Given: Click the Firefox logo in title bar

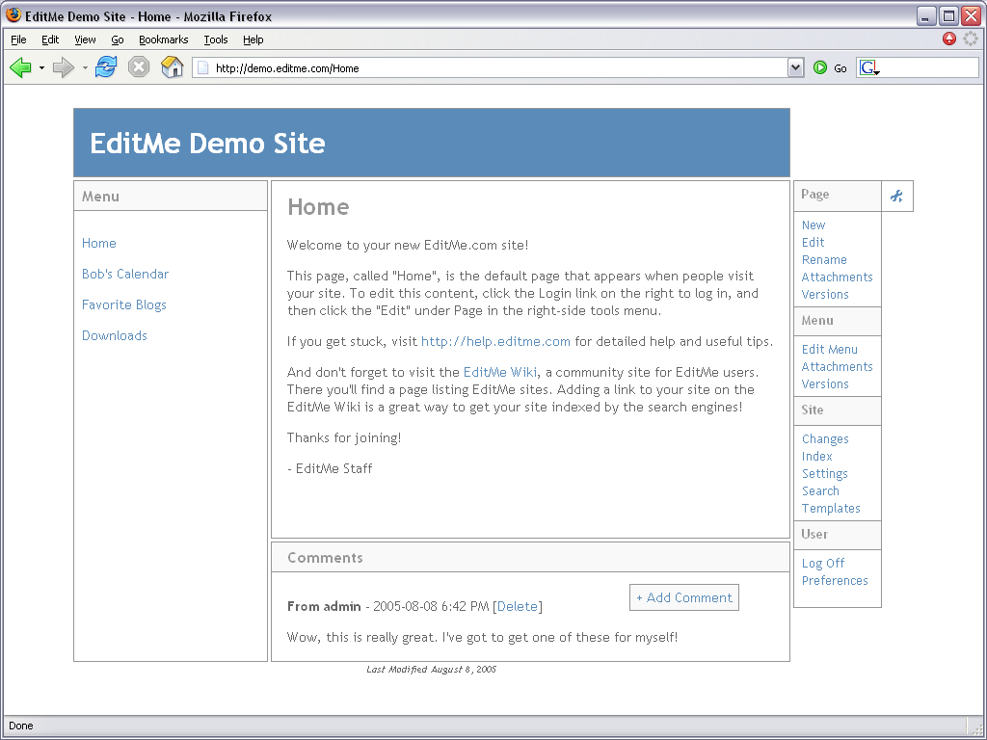Looking at the screenshot, I should pos(13,15).
